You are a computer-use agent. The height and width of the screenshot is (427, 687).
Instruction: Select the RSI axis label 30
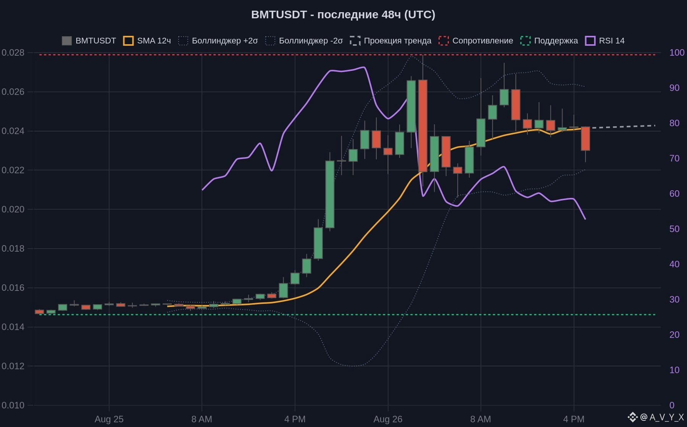tap(674, 299)
